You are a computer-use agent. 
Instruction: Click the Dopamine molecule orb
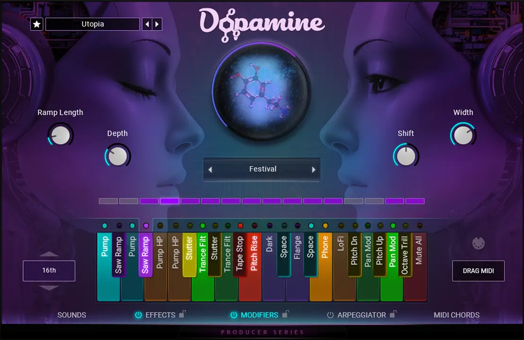click(262, 91)
